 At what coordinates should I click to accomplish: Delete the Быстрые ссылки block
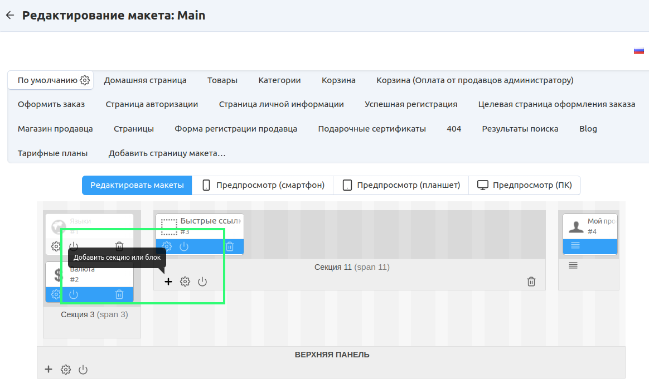(229, 246)
